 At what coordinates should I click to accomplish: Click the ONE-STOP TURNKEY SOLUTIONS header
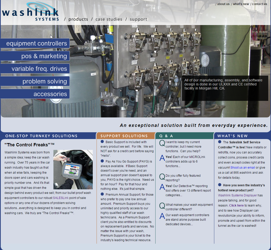(42, 136)
